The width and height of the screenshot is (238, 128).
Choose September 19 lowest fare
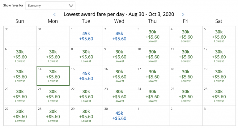click(x=219, y=76)
